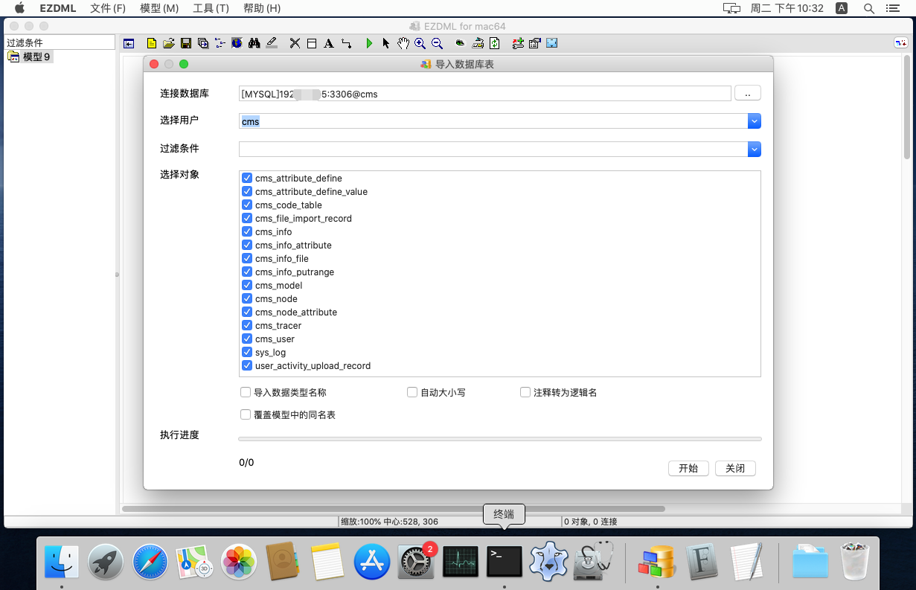
Task: Open App Store from the dock
Action: pyautogui.click(x=372, y=561)
